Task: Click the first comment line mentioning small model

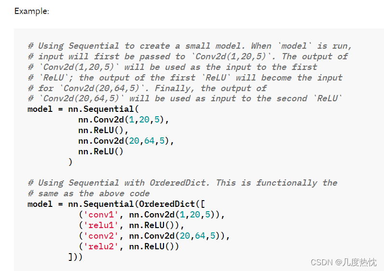Action: [190, 46]
